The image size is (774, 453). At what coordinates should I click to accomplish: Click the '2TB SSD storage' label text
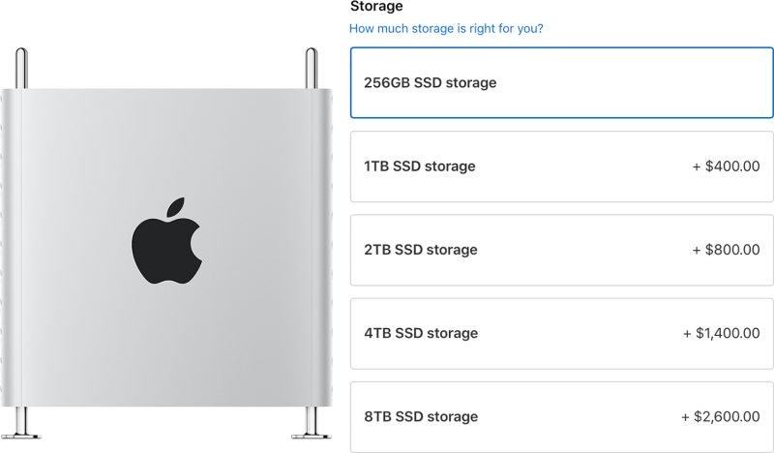[x=421, y=250]
